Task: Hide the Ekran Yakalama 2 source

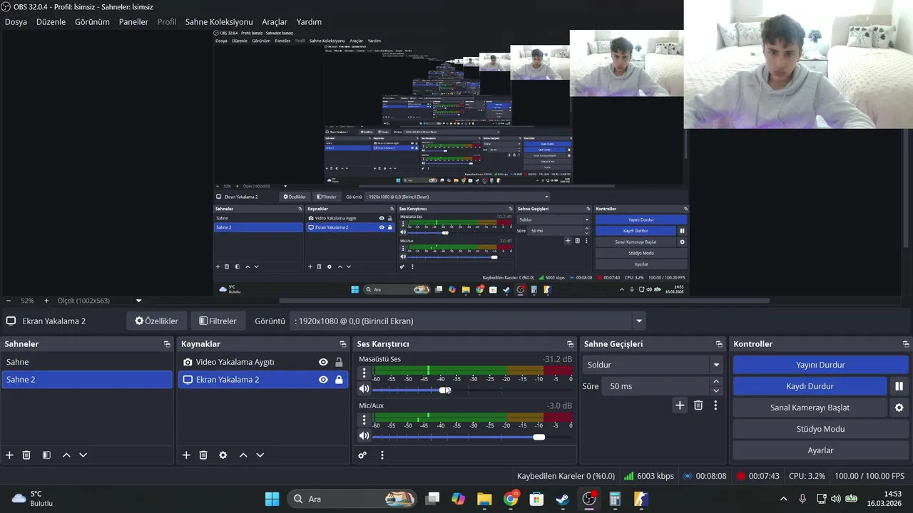Action: click(323, 380)
